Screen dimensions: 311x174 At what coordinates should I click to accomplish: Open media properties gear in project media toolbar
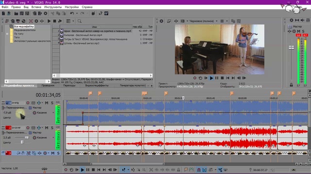(36, 21)
